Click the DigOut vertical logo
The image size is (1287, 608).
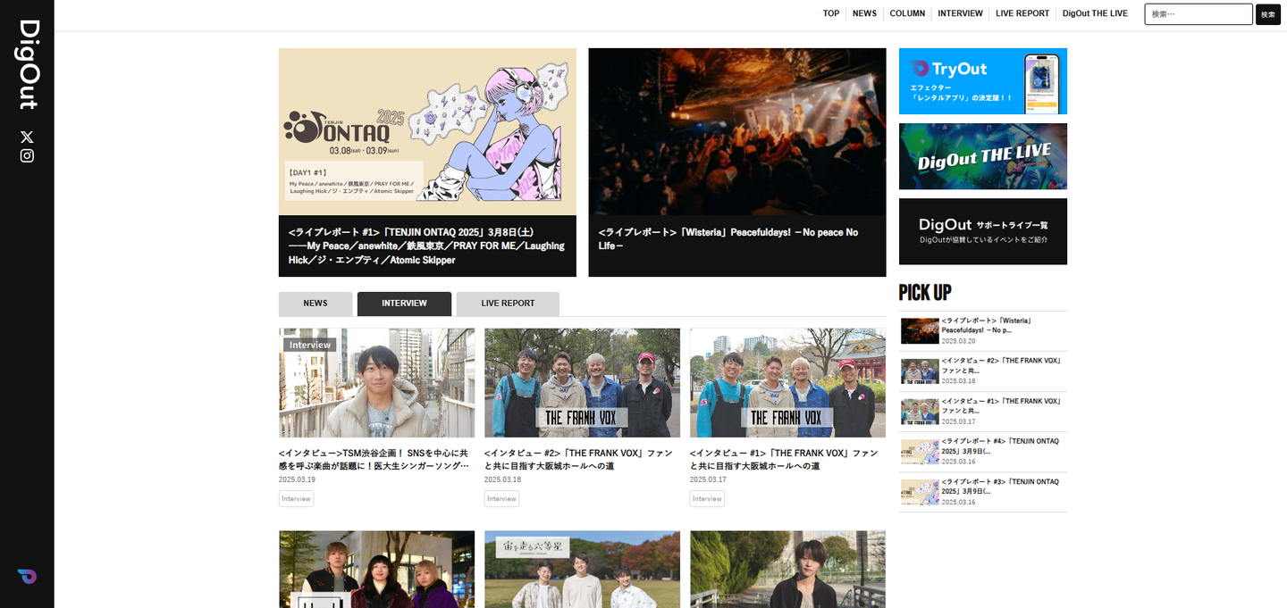pyautogui.click(x=29, y=64)
